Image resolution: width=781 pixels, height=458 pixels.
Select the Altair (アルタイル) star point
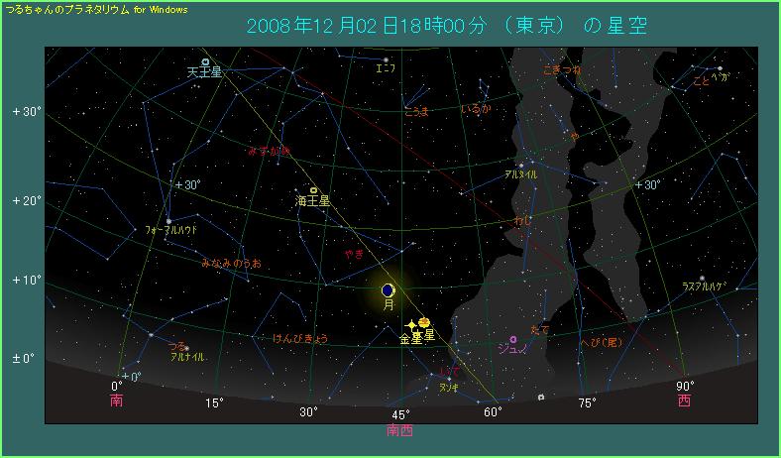(x=520, y=166)
